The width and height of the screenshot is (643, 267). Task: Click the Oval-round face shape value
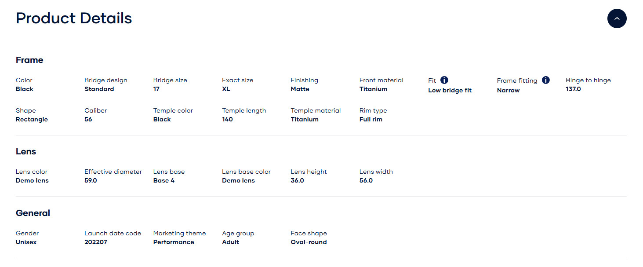309,242
